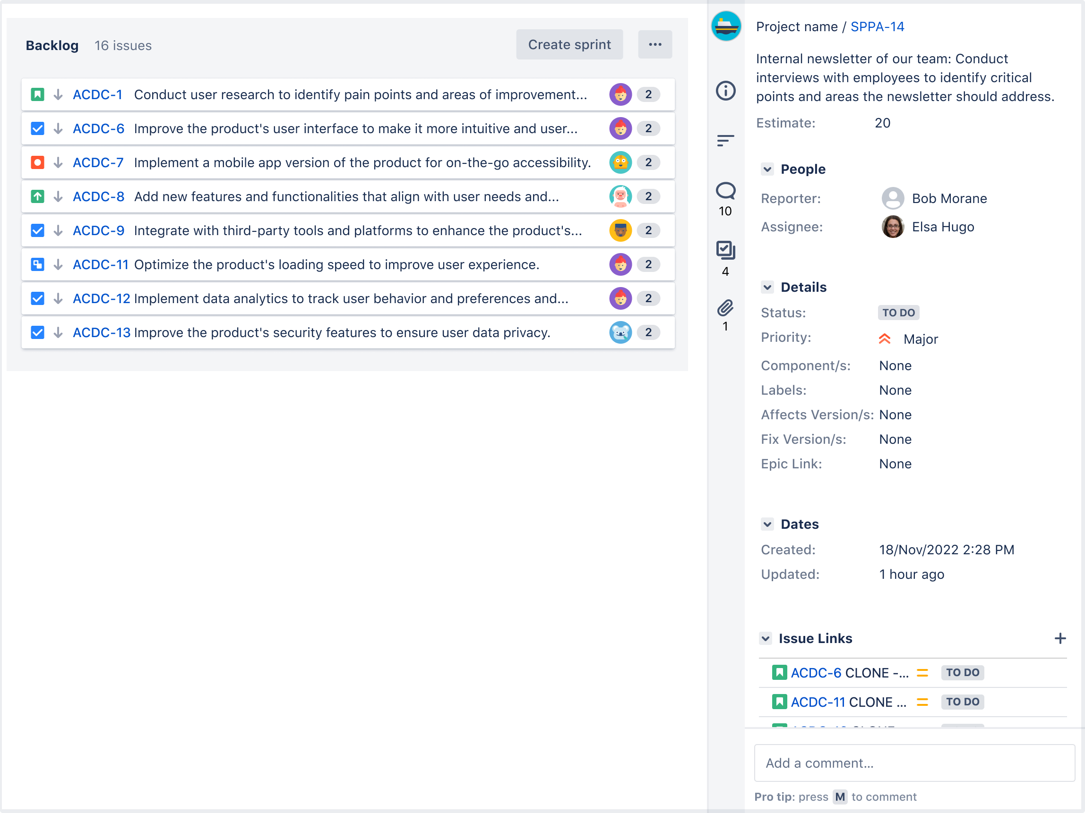Expand the People section chevron

[x=767, y=169]
